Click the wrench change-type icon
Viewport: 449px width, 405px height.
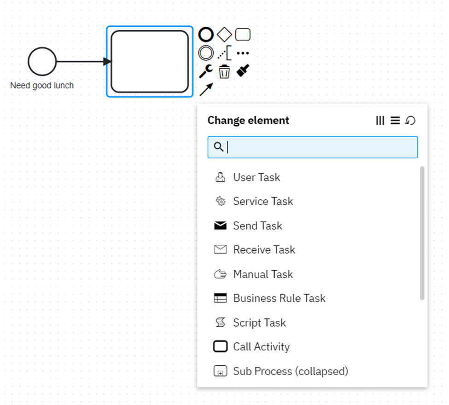pyautogui.click(x=206, y=71)
